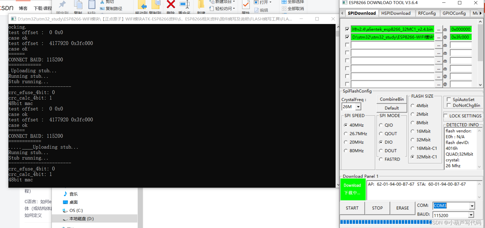
Task: Expand the Open (打开) dropdown in Explorer
Action: click(x=270, y=2)
